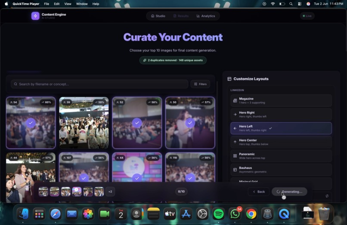Screen dimensions: 347x225
Task: Deselect the image with 107 people
Action: coord(84,167)
